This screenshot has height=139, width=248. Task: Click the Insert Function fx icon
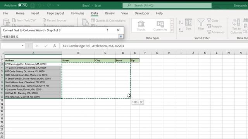coord(54,46)
